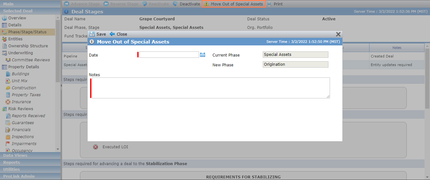This screenshot has width=430, height=180.
Task: Click the red X beside Executed LOI
Action: tap(96, 147)
